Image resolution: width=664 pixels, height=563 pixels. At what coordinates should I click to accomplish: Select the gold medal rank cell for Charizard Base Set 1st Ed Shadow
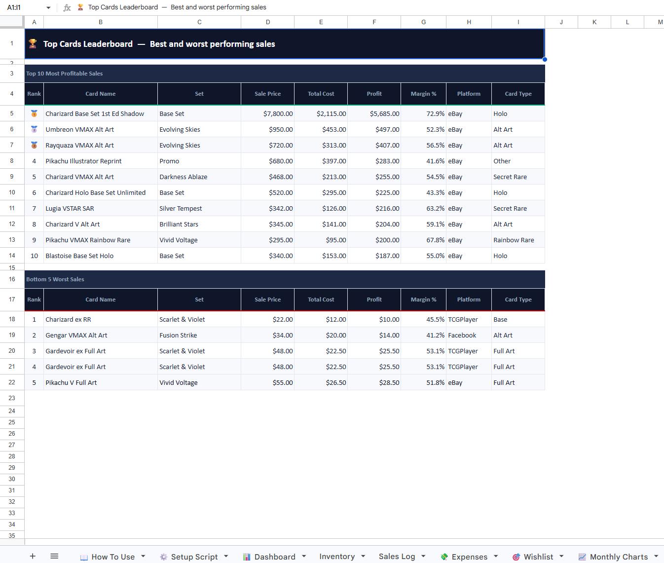pos(34,113)
